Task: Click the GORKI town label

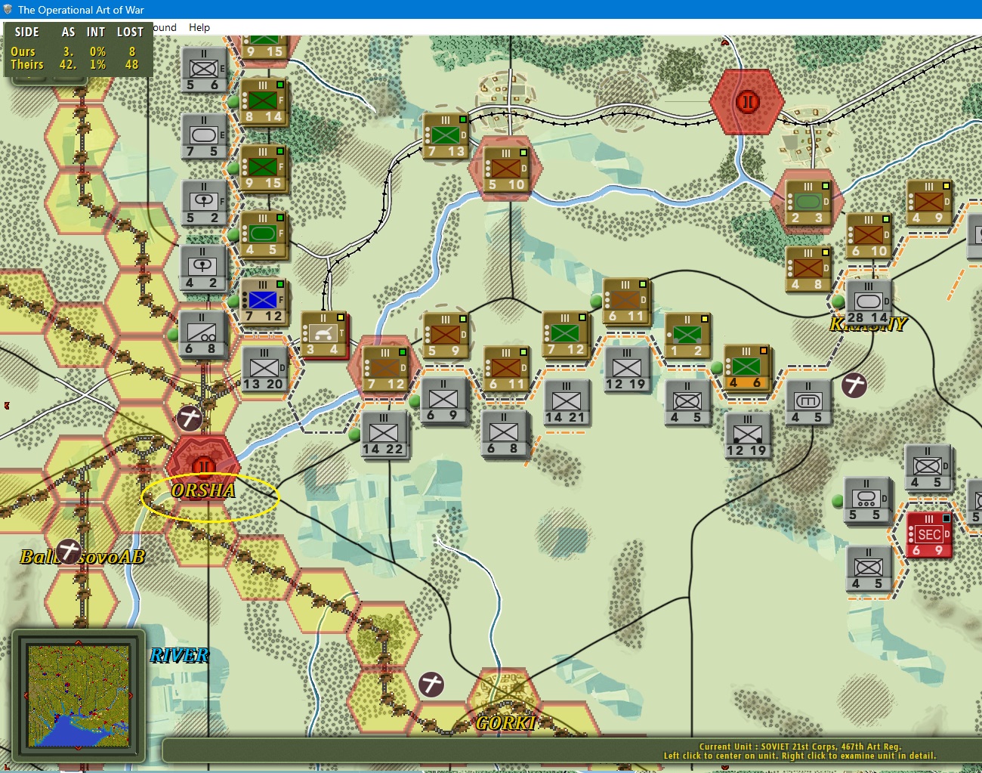Action: 506,723
